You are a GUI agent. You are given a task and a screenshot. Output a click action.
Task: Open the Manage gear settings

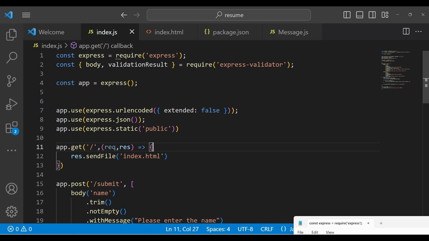(x=11, y=212)
